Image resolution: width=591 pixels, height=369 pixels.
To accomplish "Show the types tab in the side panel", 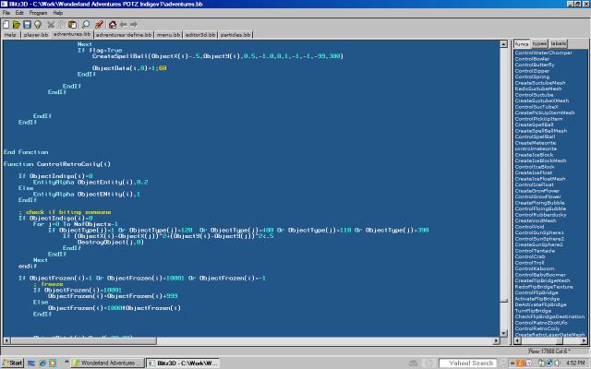I will (x=539, y=43).
